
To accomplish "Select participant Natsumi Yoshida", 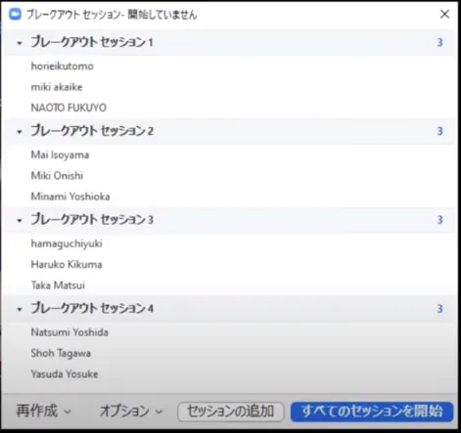I will pyautogui.click(x=69, y=332).
